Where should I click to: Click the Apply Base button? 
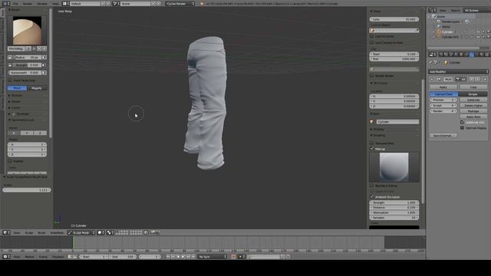click(473, 117)
